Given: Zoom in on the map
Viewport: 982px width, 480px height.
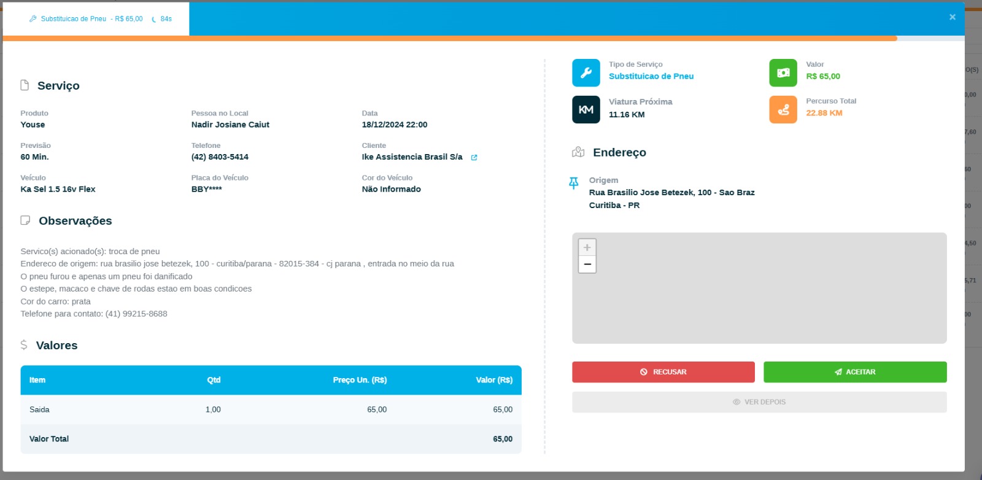Looking at the screenshot, I should [x=587, y=247].
